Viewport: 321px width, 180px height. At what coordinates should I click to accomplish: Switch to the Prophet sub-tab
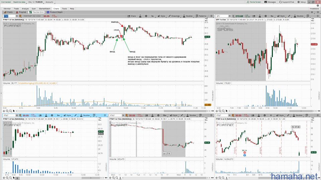pyautogui.click(x=21, y=12)
